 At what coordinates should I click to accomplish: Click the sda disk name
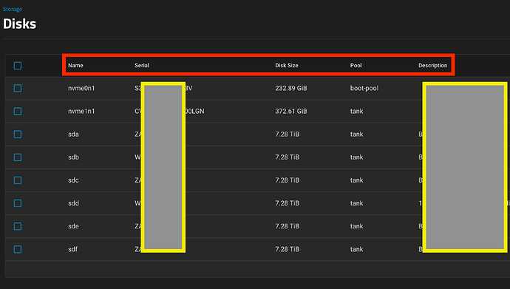point(73,135)
